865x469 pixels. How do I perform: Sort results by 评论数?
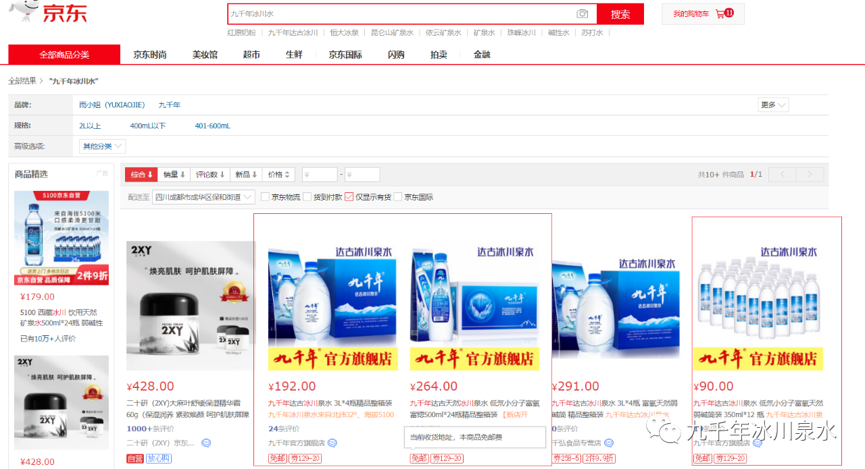click(x=210, y=175)
